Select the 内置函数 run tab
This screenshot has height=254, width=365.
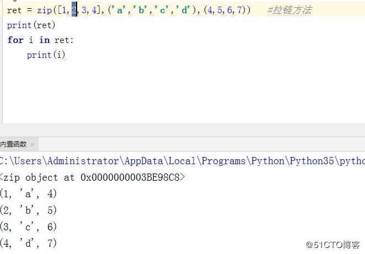(13, 144)
